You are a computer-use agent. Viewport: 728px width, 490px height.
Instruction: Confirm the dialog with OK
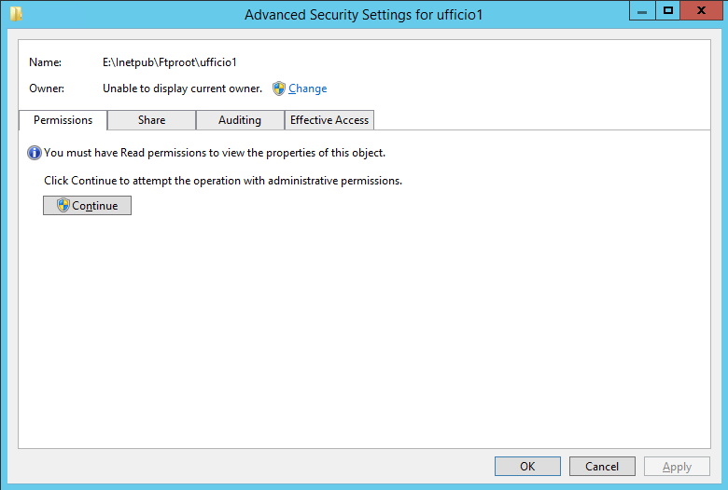point(527,467)
